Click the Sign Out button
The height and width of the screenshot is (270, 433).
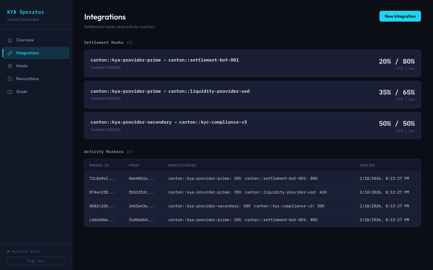(x=36, y=261)
